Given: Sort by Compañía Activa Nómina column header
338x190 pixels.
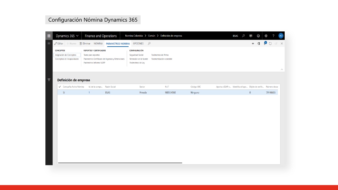Looking at the screenshot, I should click(x=73, y=87).
